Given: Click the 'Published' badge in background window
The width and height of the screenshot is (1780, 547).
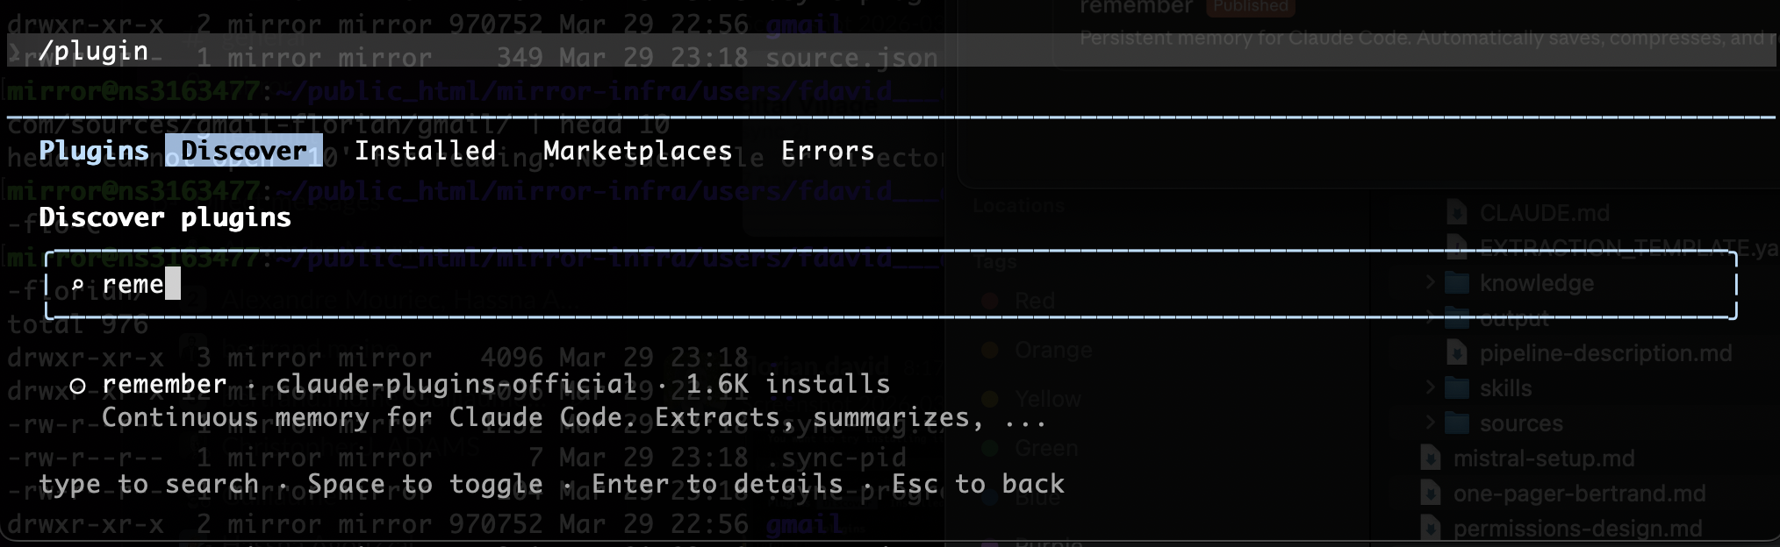Looking at the screenshot, I should point(1251,7).
